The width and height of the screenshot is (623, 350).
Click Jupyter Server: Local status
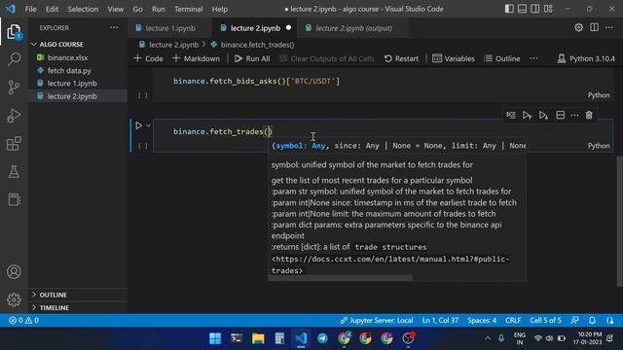tap(377, 320)
